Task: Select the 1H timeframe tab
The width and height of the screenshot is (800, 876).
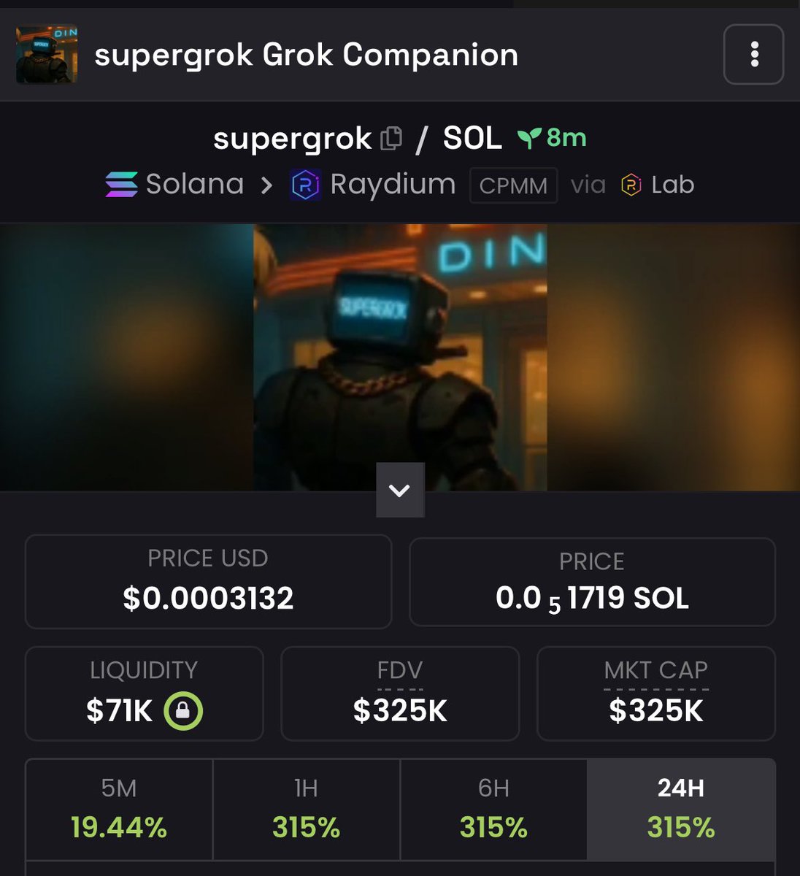Action: coord(307,809)
